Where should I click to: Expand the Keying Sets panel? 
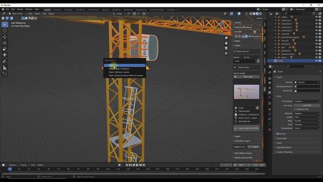point(282,139)
